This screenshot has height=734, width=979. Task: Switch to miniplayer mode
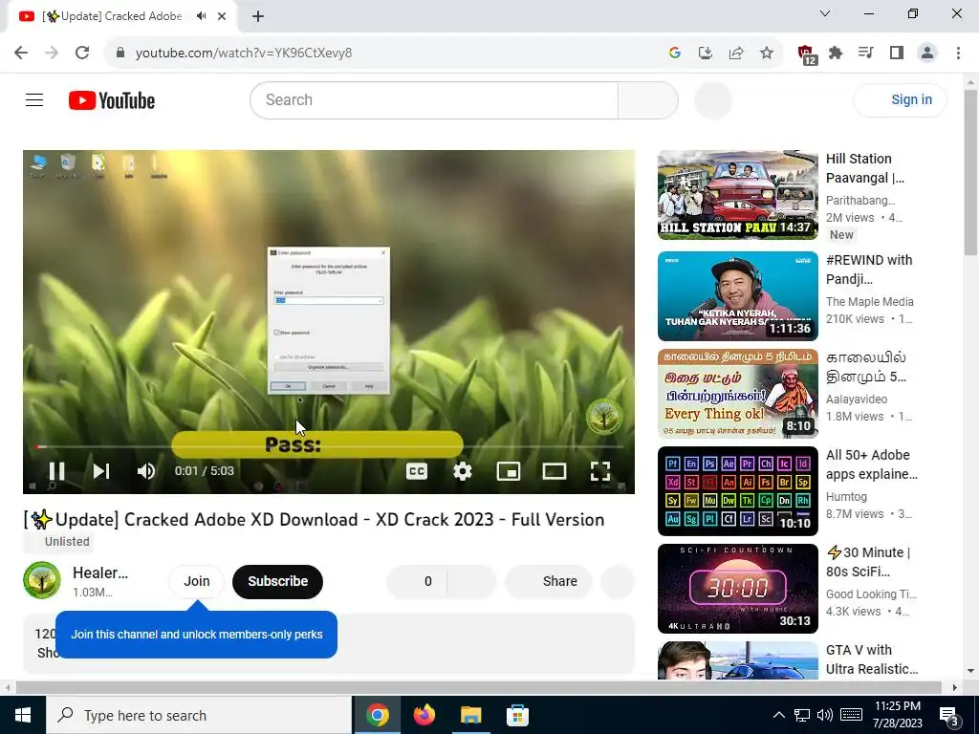509,471
